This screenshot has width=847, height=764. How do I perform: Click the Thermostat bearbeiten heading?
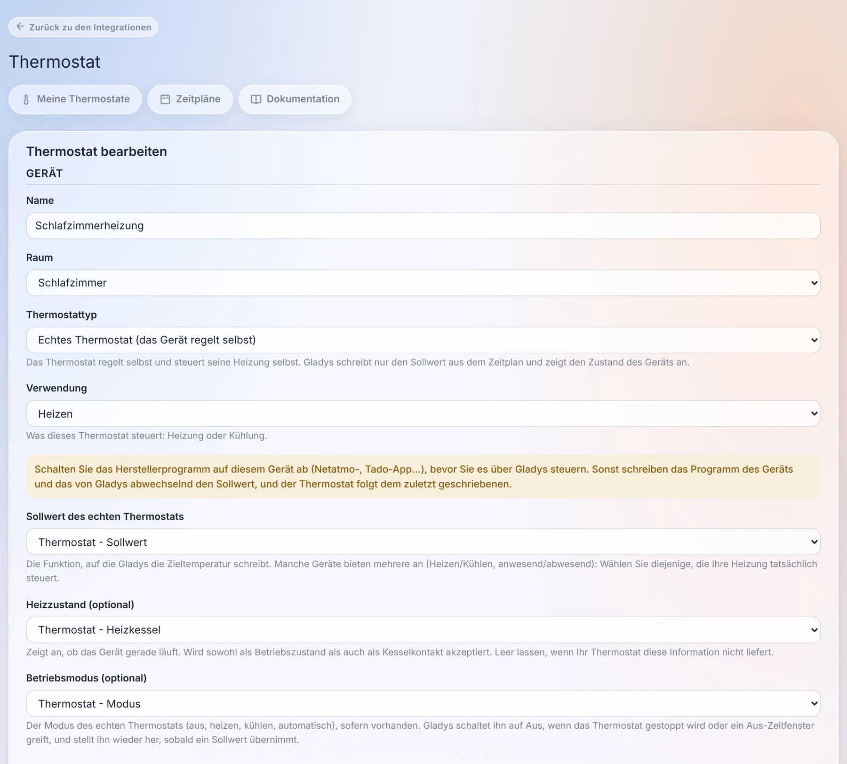pyautogui.click(x=96, y=151)
